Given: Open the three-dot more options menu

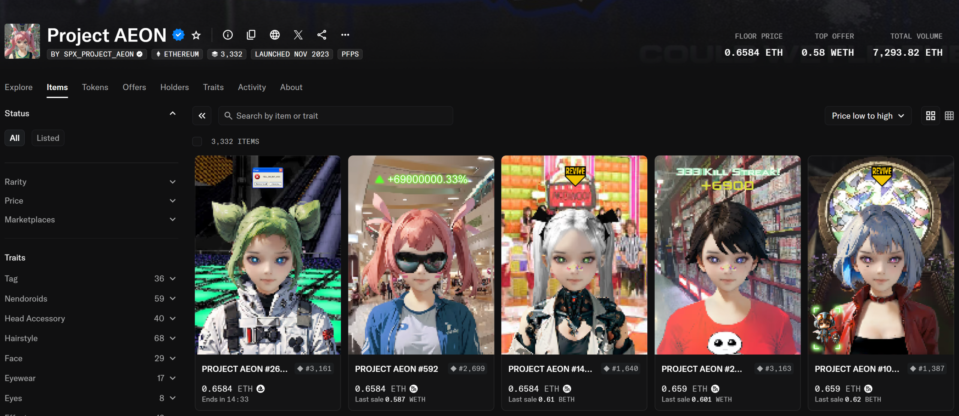Looking at the screenshot, I should click(345, 35).
